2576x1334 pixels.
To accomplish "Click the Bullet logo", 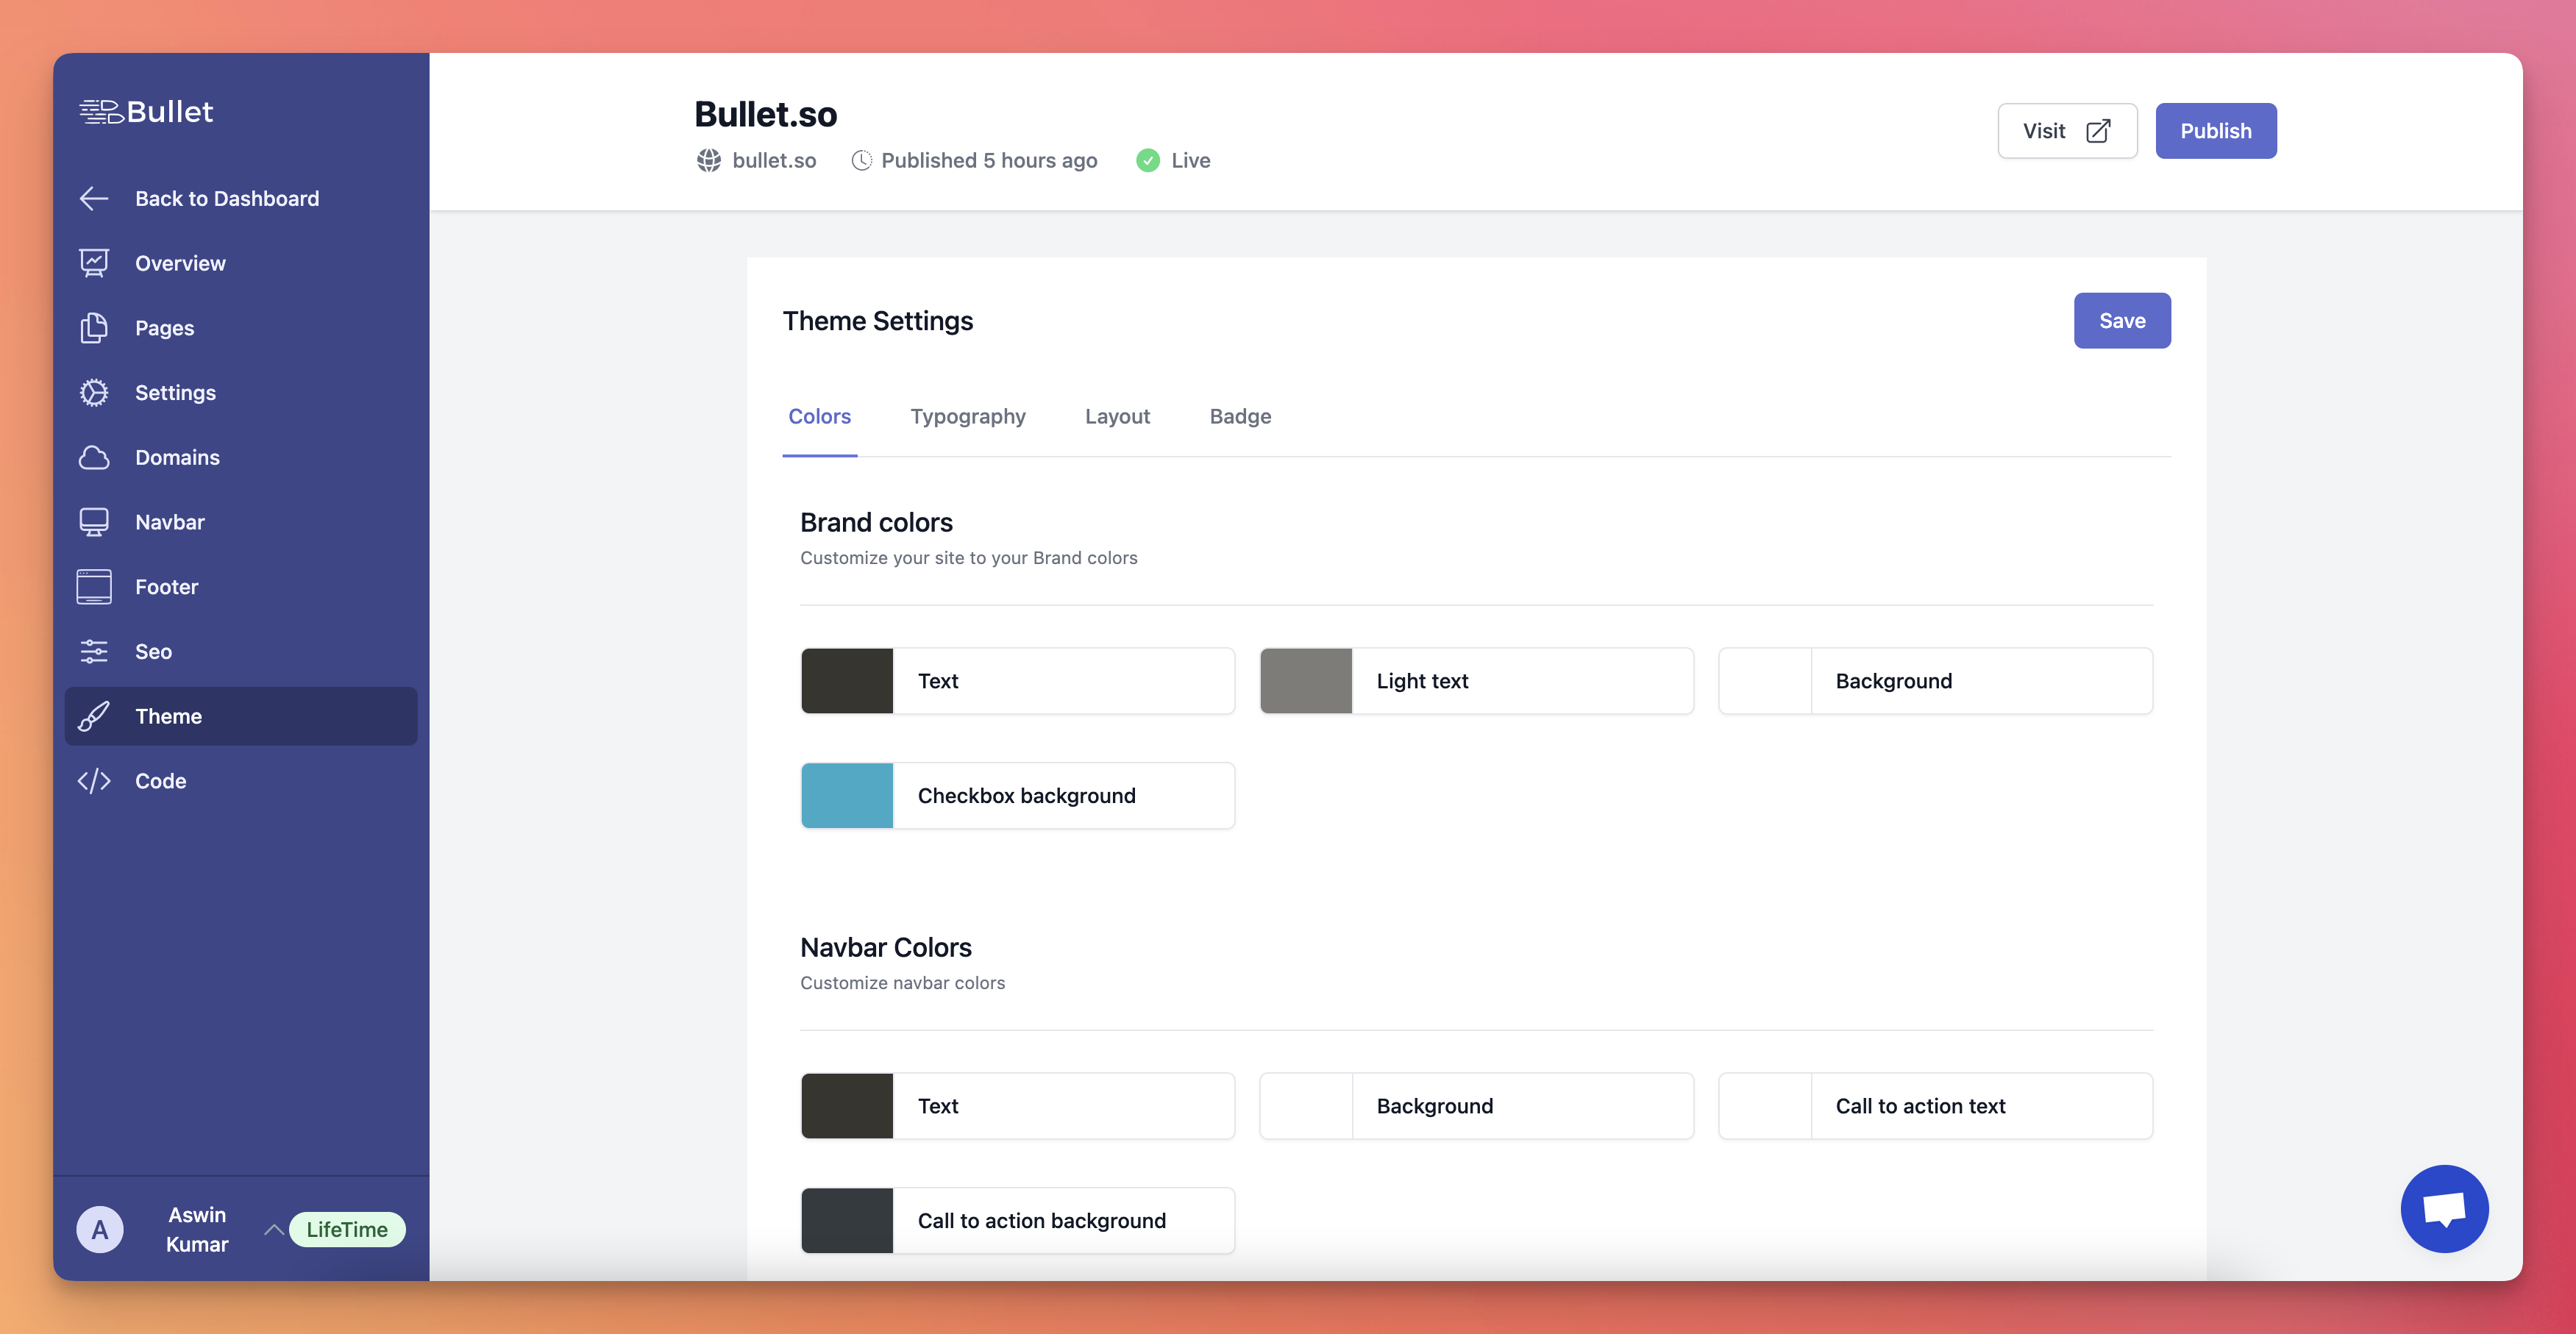I will (146, 111).
